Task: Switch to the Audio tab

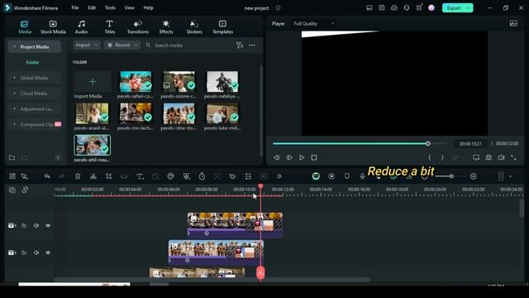Action: tap(81, 27)
